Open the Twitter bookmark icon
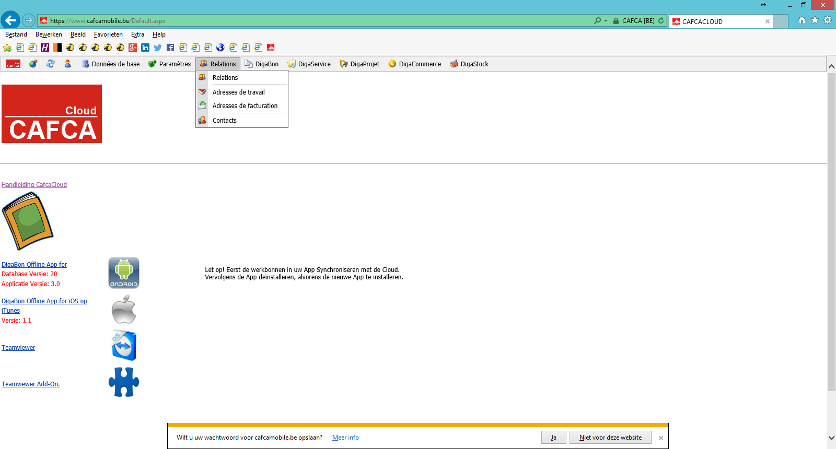This screenshot has width=836, height=449. (x=158, y=48)
